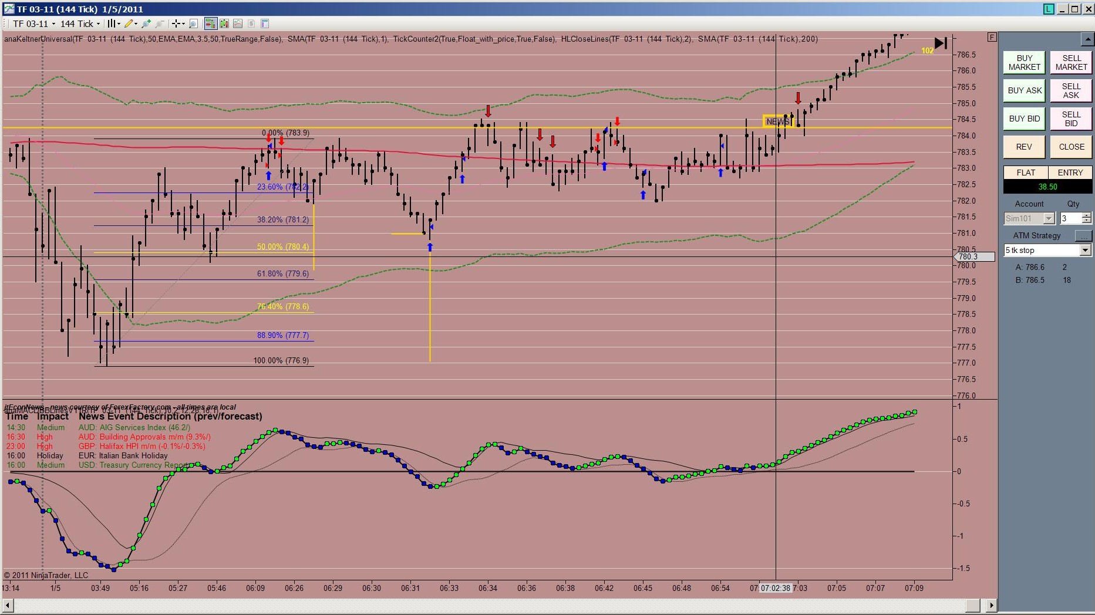Click the horizontal scrollbar left arrow

tap(8, 605)
